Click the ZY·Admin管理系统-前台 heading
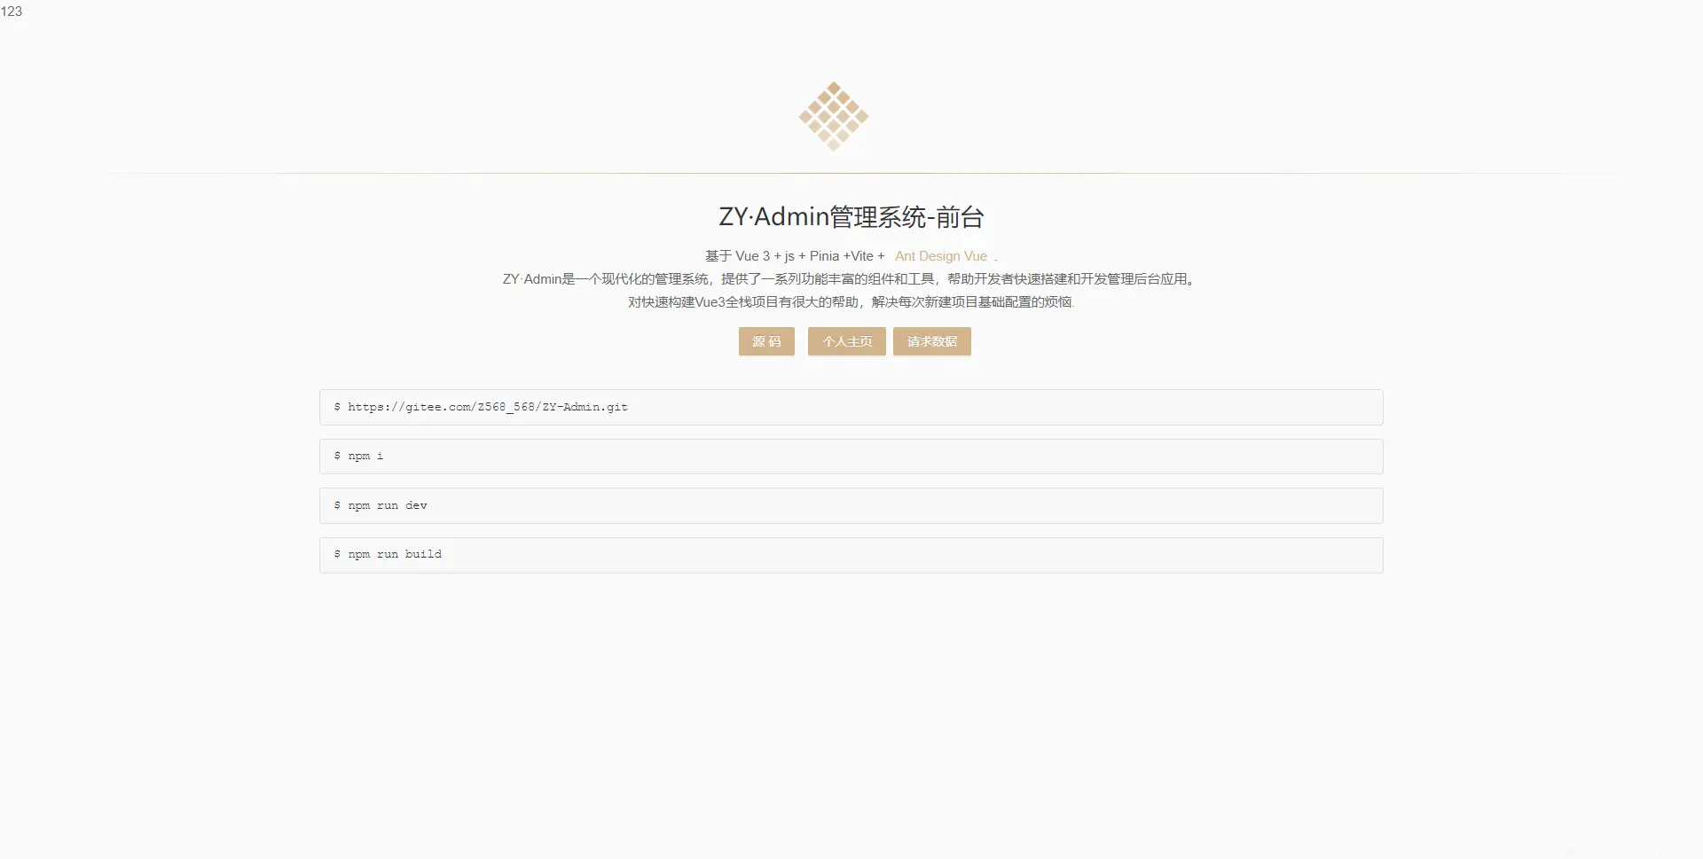 (851, 217)
